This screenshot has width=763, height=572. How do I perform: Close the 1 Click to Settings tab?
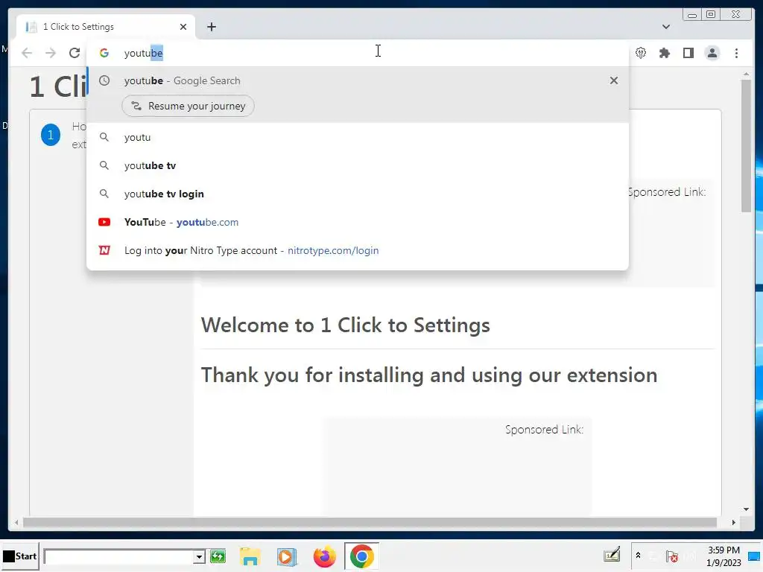coord(183,27)
